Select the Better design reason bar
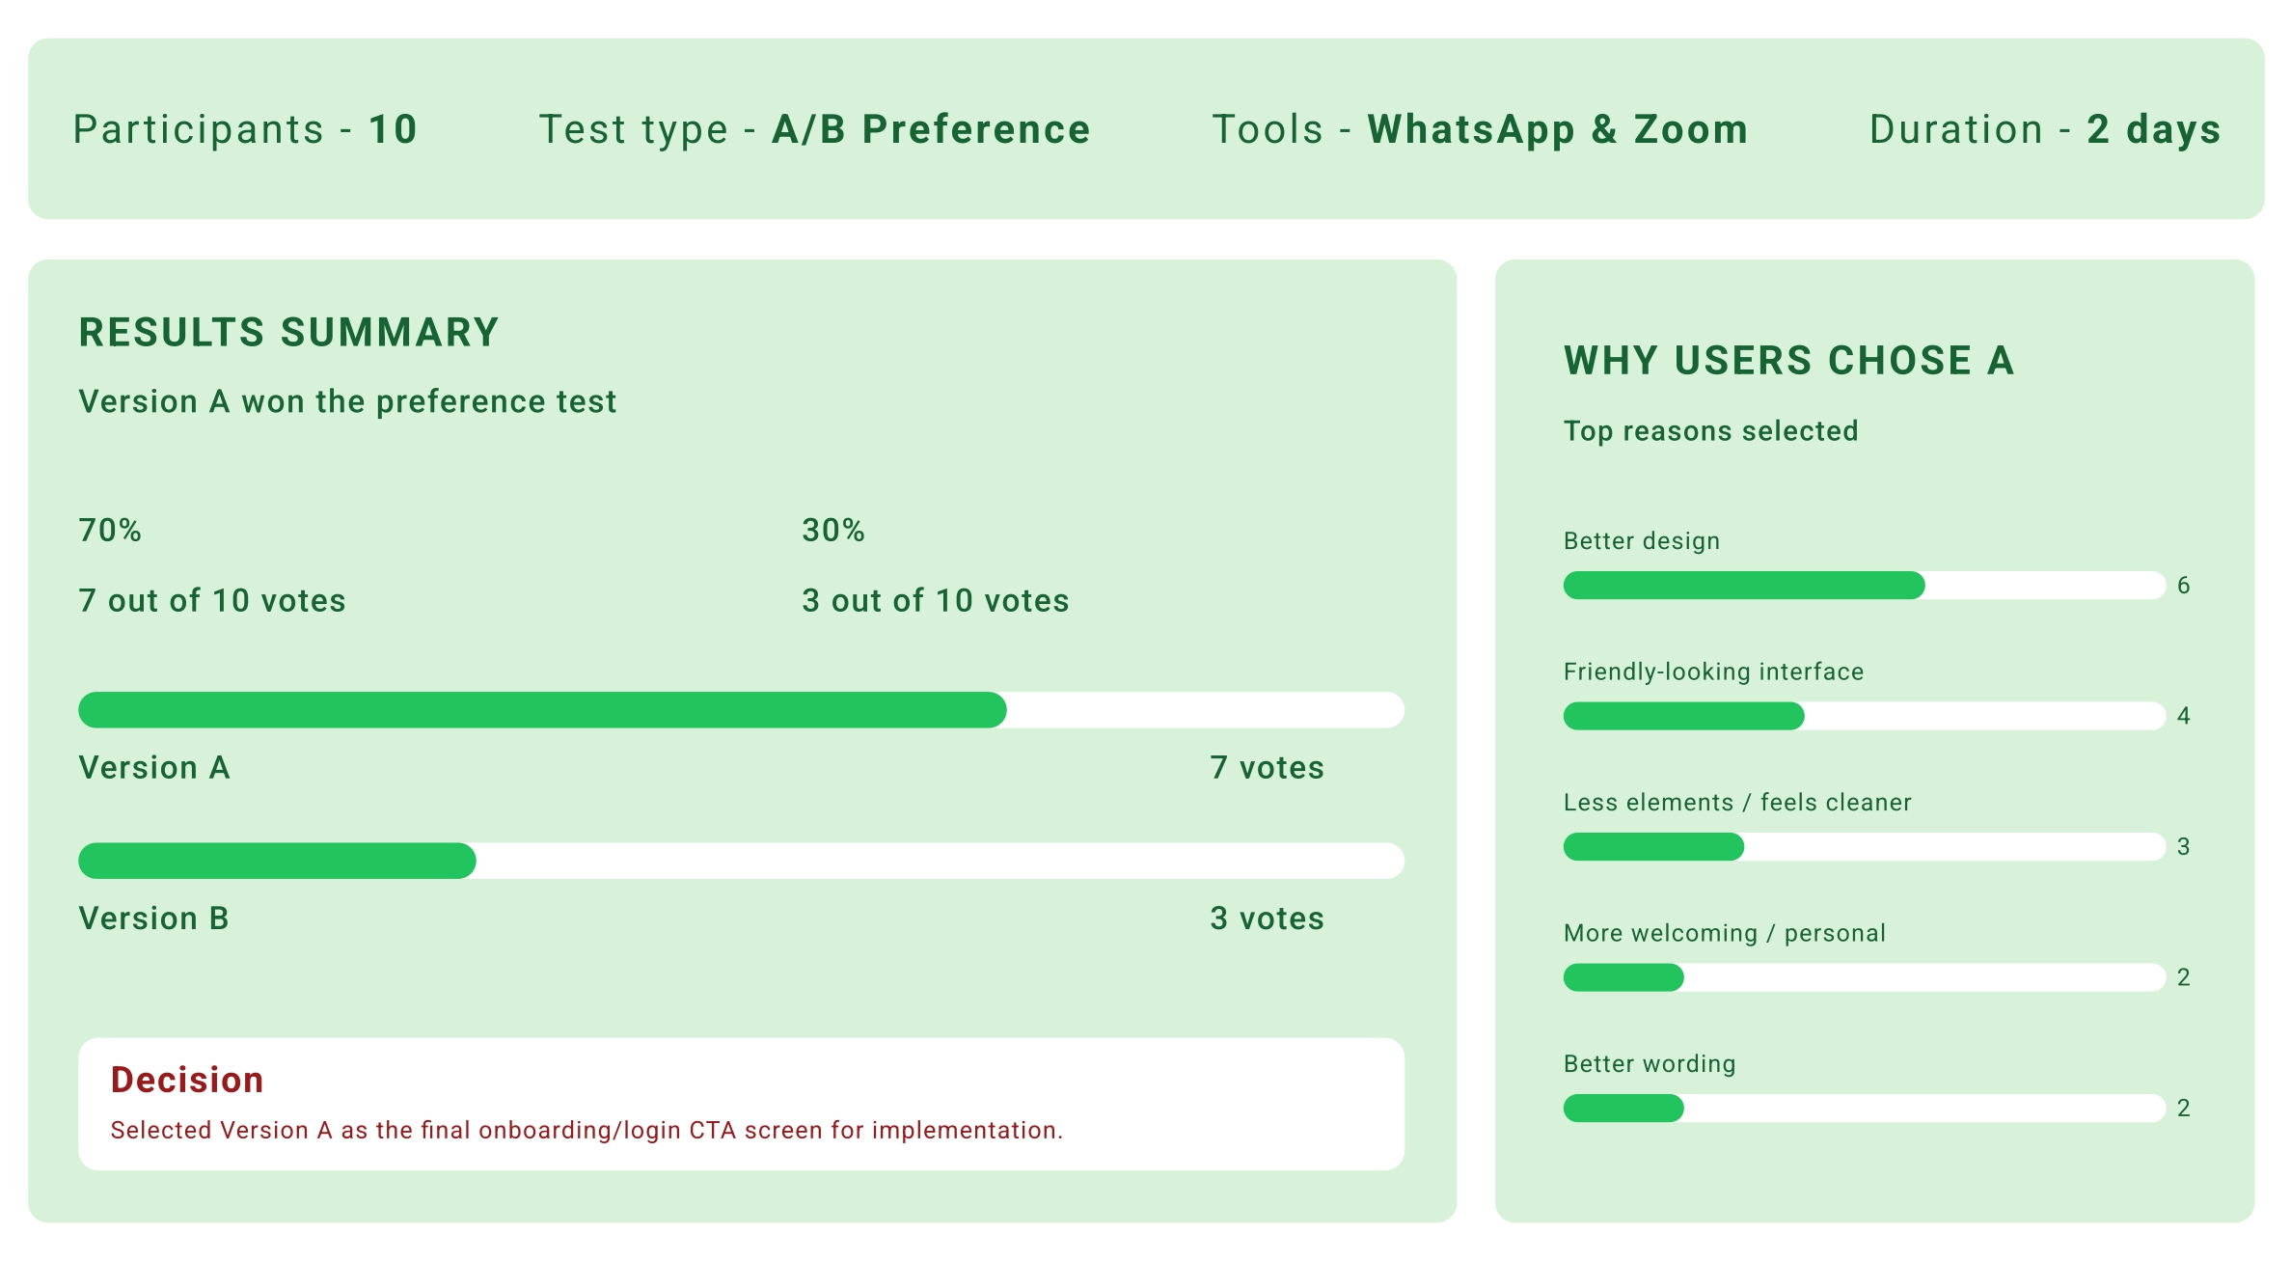 (1864, 586)
